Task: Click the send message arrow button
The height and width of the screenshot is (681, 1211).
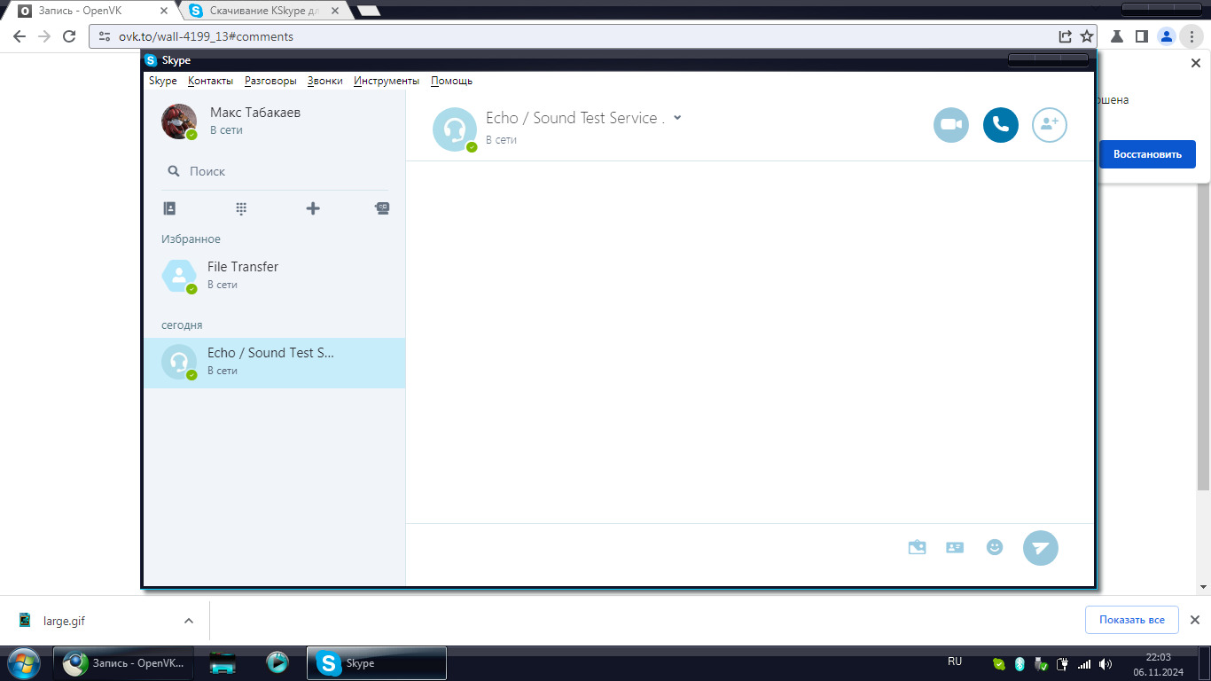Action: (1041, 548)
